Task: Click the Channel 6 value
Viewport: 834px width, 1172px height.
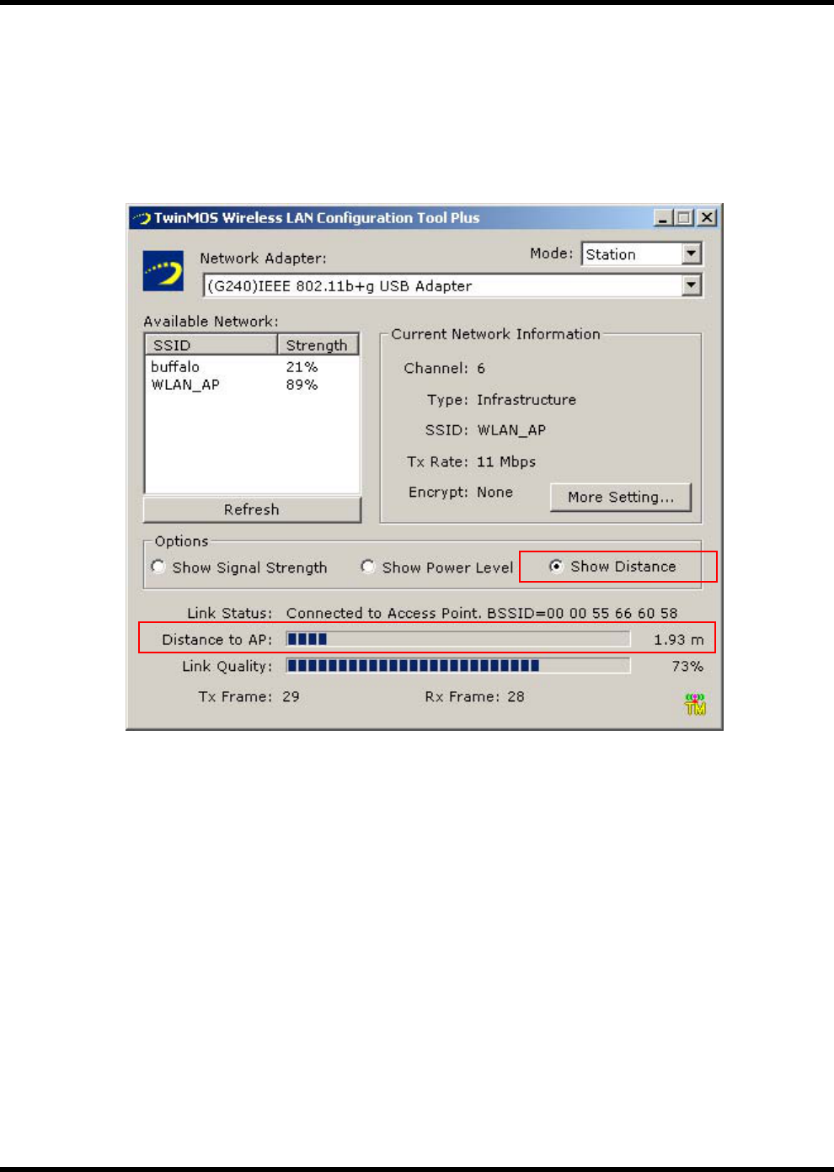Action: pos(481,368)
